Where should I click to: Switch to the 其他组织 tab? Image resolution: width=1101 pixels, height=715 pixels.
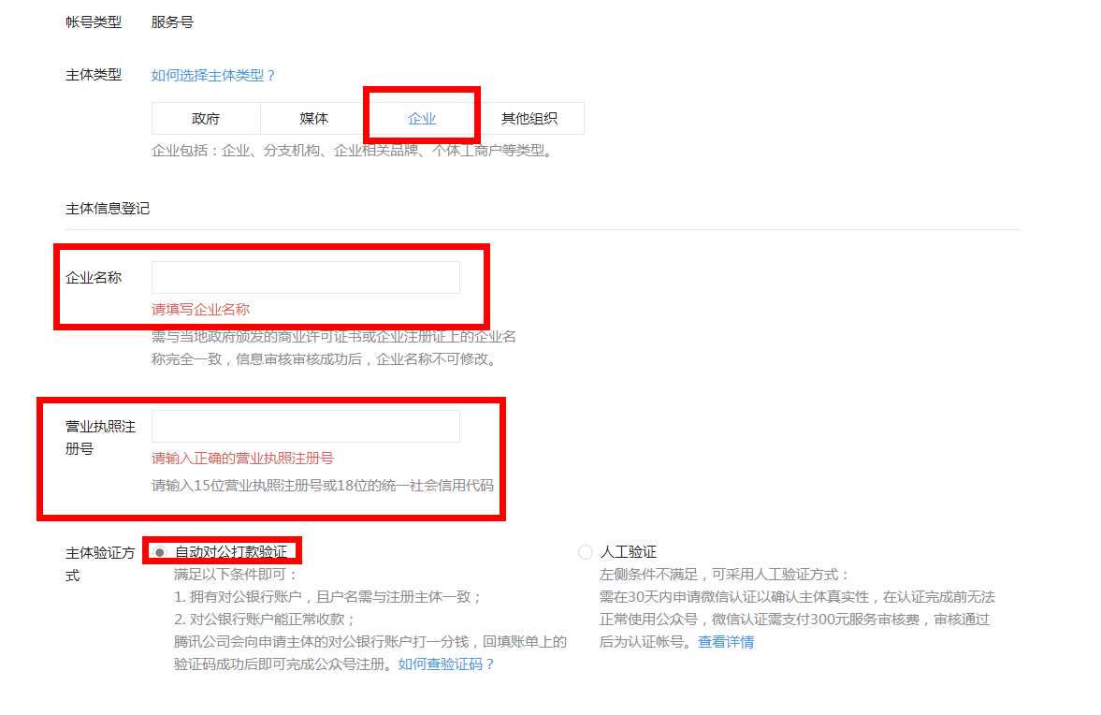pos(528,118)
